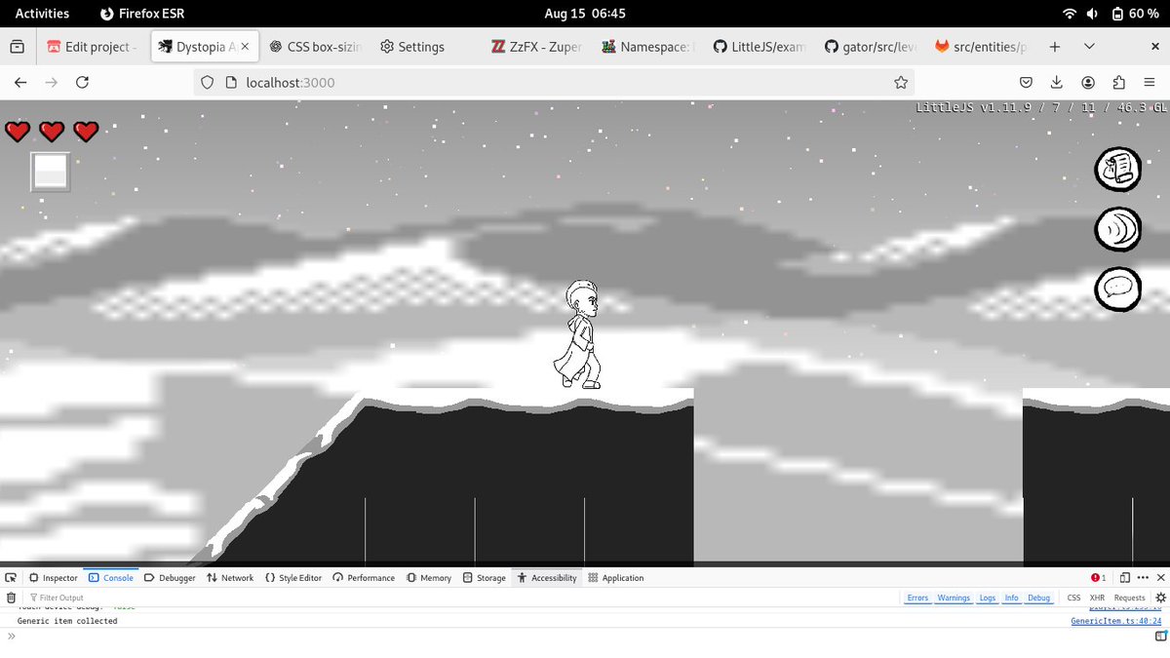Image resolution: width=1170 pixels, height=658 pixels.
Task: Open devtools more options ellipsis menu
Action: click(1143, 578)
